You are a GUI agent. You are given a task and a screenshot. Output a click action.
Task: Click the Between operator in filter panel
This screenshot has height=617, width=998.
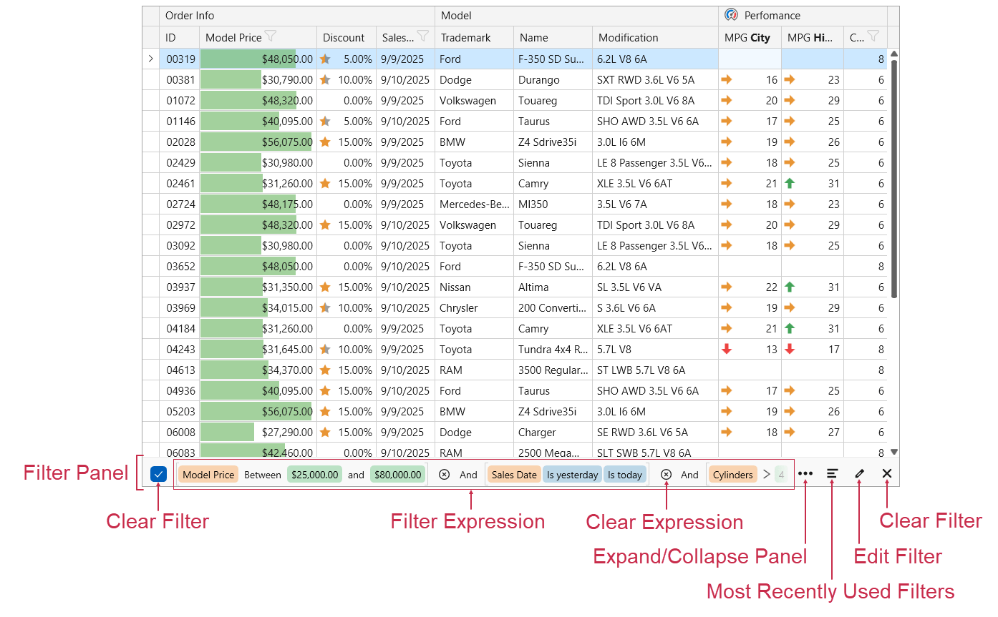click(x=263, y=474)
